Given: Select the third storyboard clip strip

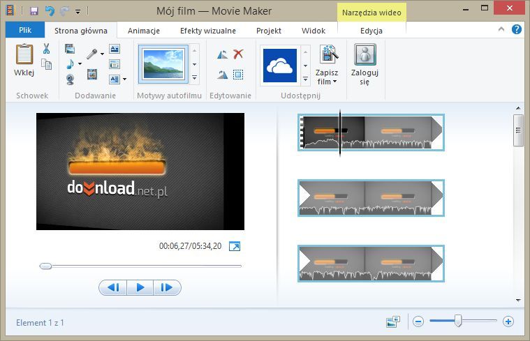Looking at the screenshot, I should (371, 264).
